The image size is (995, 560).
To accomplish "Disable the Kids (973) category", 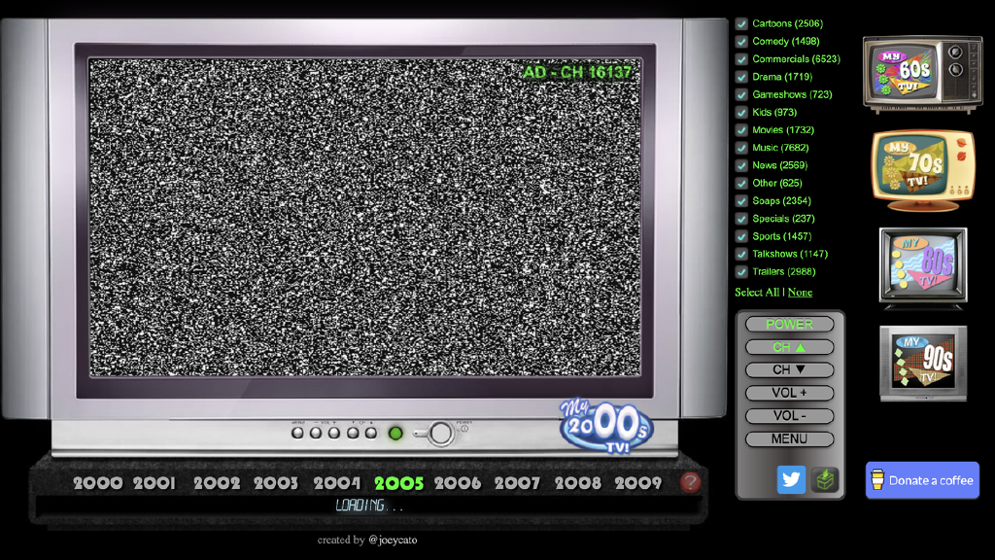I will (741, 113).
